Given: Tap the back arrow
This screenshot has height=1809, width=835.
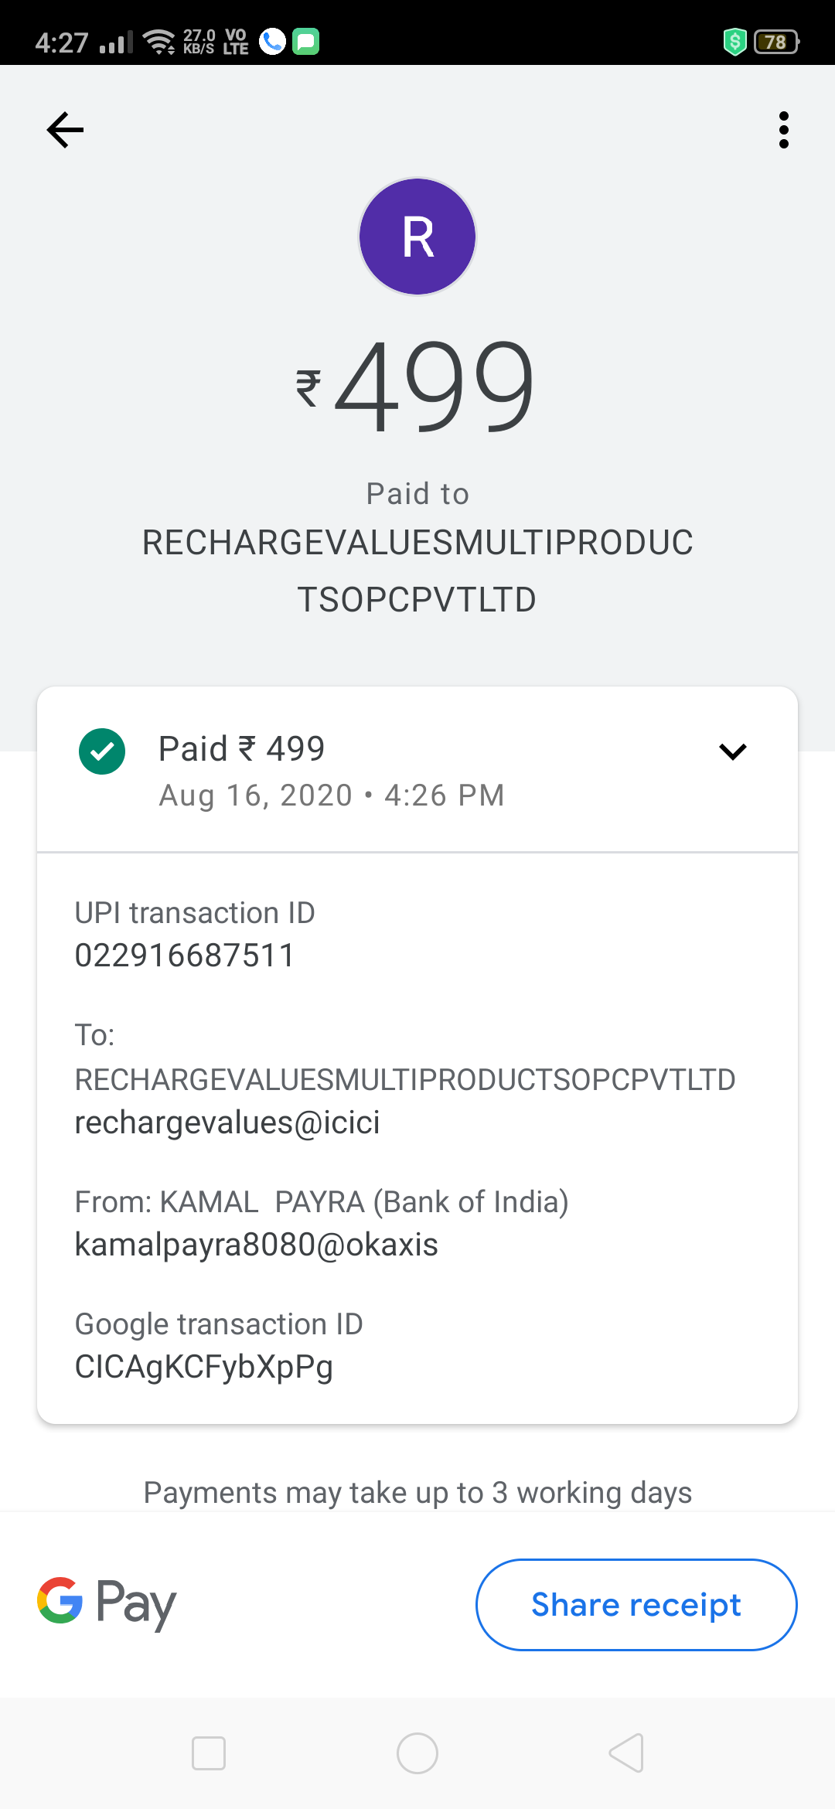Looking at the screenshot, I should (65, 130).
